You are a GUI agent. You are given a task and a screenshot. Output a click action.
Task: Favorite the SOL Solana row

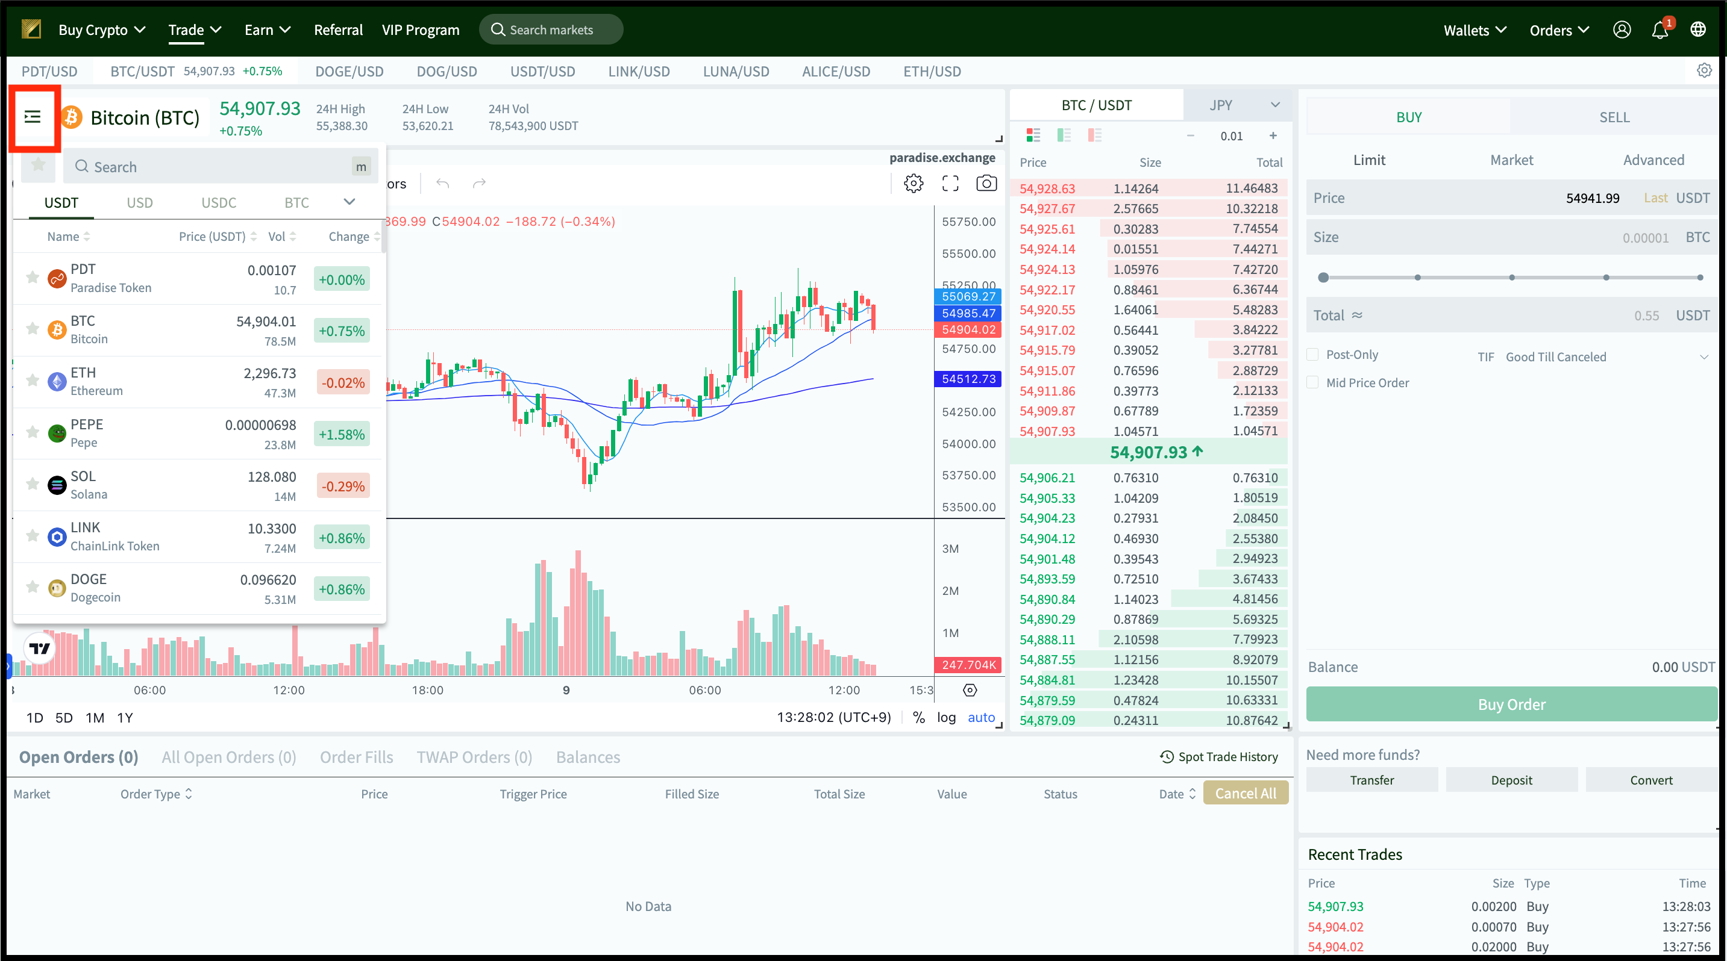(x=32, y=484)
